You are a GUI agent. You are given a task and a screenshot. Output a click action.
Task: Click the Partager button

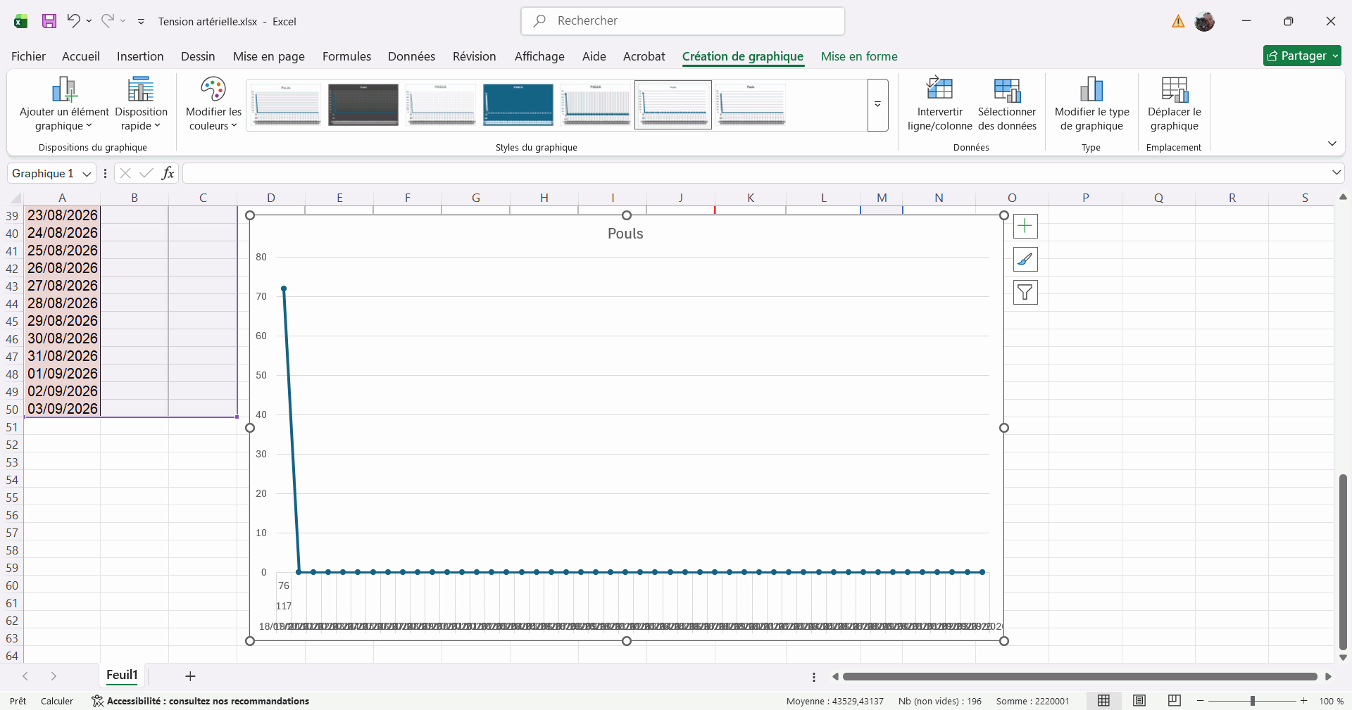pyautogui.click(x=1302, y=56)
